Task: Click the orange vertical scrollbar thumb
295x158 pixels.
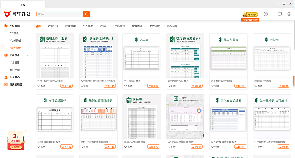Action: (294, 81)
